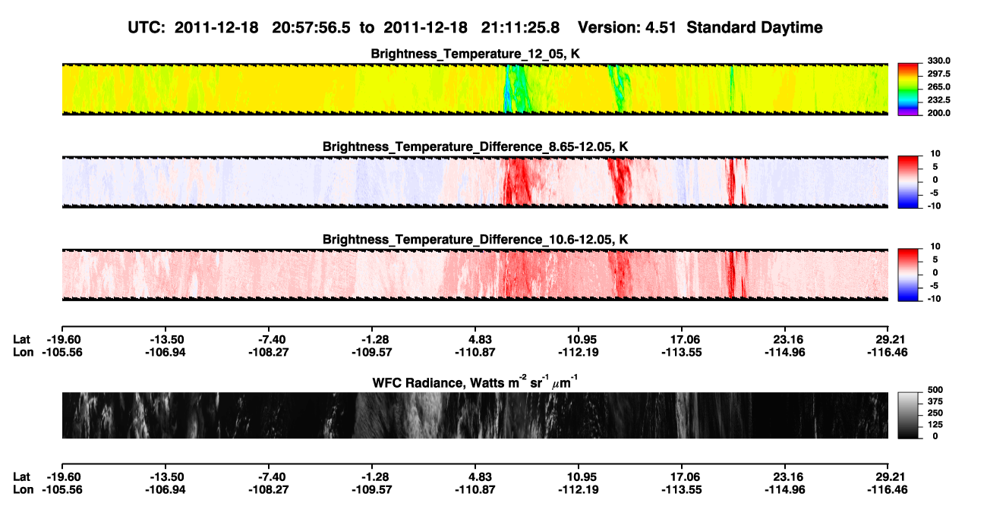Click longitude '-114.96' beneath the 10.6-12.05 panel
The width and height of the screenshot is (987, 506).
[x=785, y=352]
